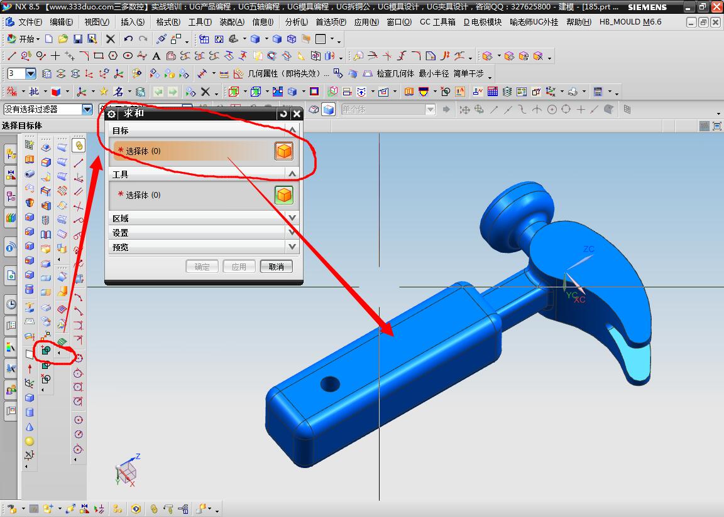Collapse the 目标 section

[x=292, y=131]
